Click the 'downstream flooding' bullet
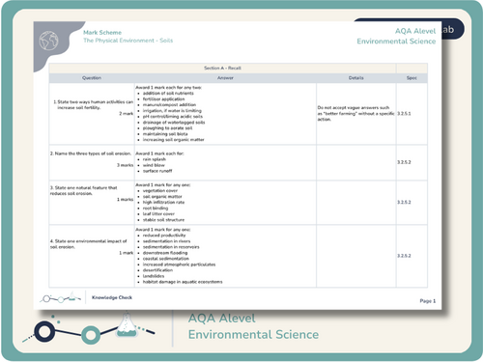Screen dimensions: 483x362 click(x=165, y=253)
